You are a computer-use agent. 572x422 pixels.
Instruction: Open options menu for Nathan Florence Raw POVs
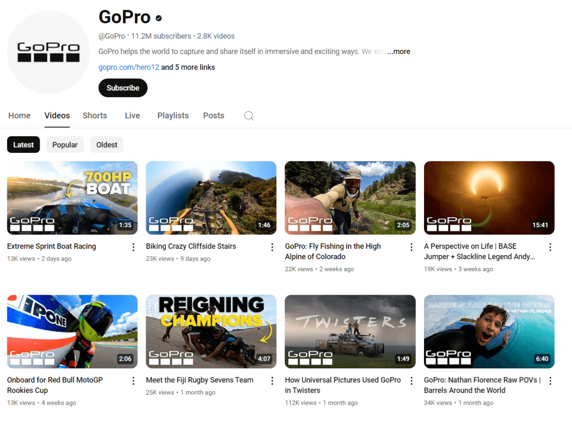(550, 381)
